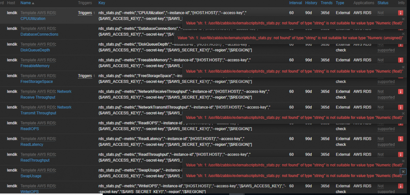Click the 90d history value in FreeableMemory row
The image size is (410, 195).
tap(308, 60)
